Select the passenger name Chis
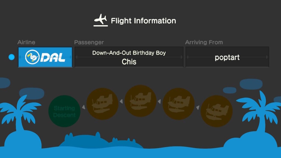This screenshot has height=158, width=281. (x=129, y=62)
